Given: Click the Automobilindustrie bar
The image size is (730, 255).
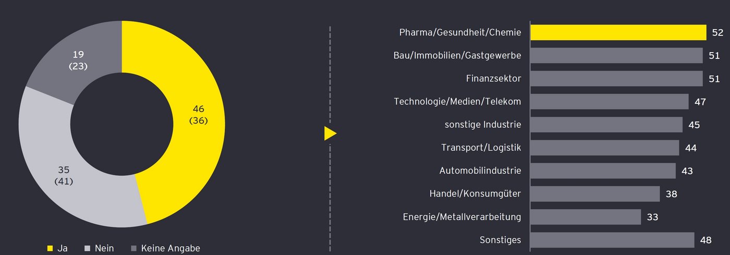Looking at the screenshot, I should tap(603, 171).
